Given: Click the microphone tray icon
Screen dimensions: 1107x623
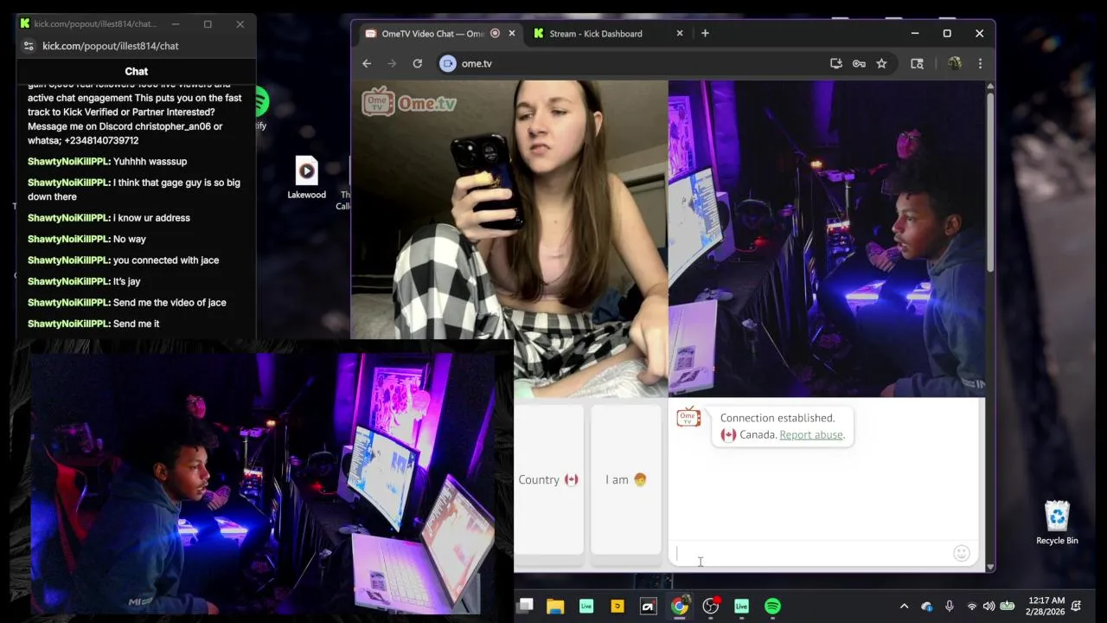Looking at the screenshot, I should point(950,607).
